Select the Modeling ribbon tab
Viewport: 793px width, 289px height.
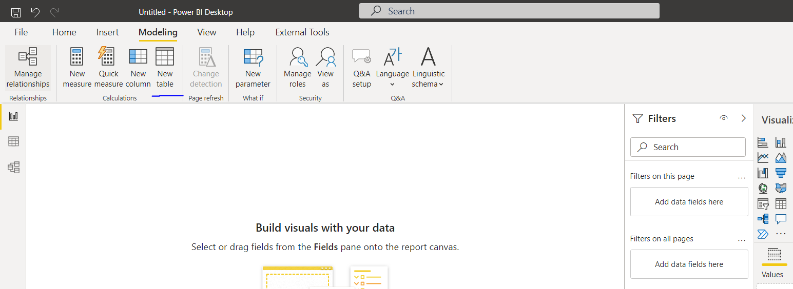(158, 32)
